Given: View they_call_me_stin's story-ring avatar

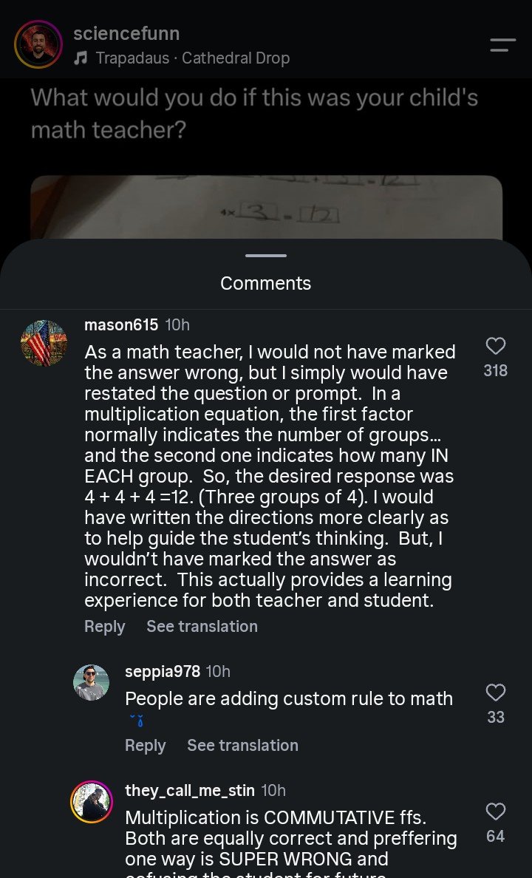Looking at the screenshot, I should (x=92, y=802).
